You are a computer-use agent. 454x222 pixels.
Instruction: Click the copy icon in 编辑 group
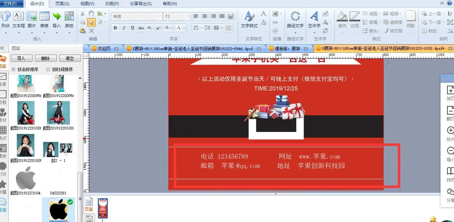pos(82,22)
